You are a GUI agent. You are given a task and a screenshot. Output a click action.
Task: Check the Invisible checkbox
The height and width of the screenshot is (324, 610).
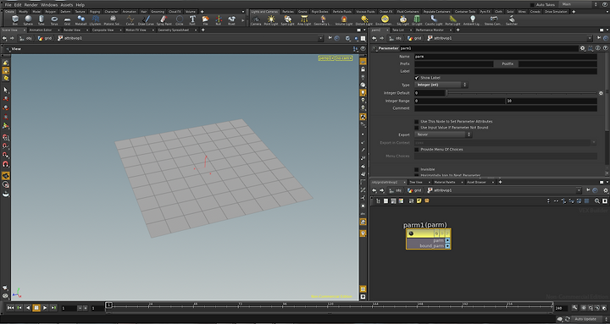tap(417, 170)
